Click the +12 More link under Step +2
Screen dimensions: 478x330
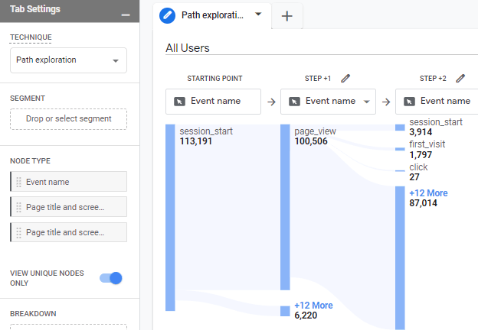pos(428,193)
